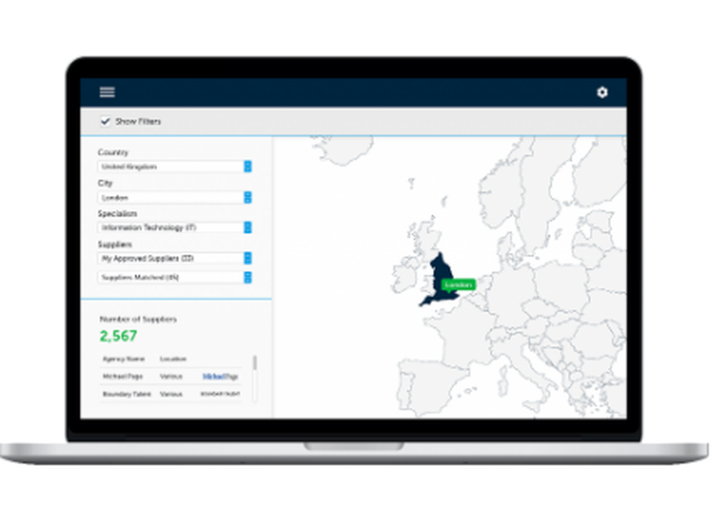This screenshot has width=712, height=515.
Task: Click Various location in Michael Page row
Action: point(171,377)
